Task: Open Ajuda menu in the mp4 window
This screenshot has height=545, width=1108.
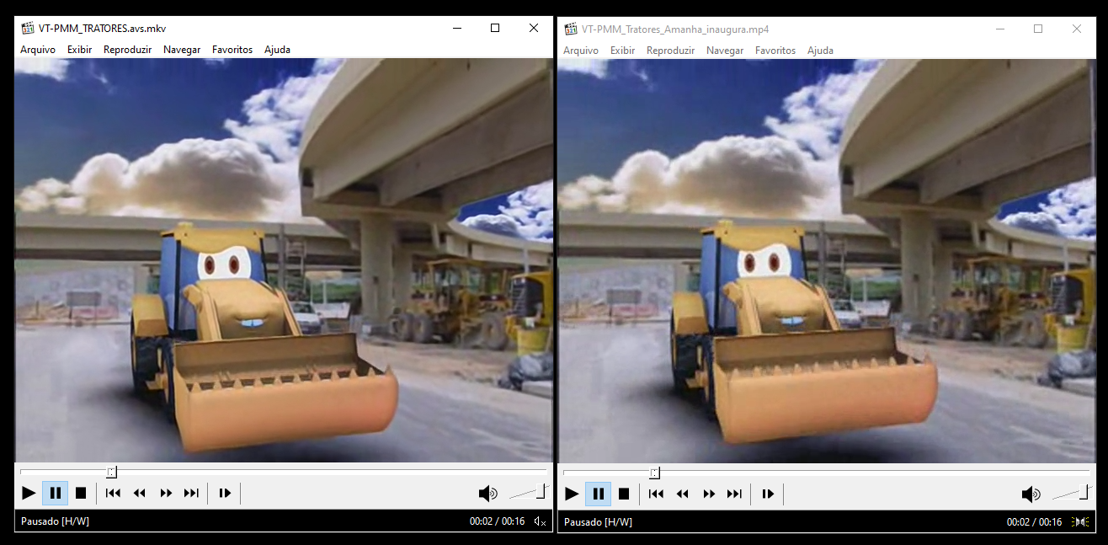Action: [x=820, y=51]
